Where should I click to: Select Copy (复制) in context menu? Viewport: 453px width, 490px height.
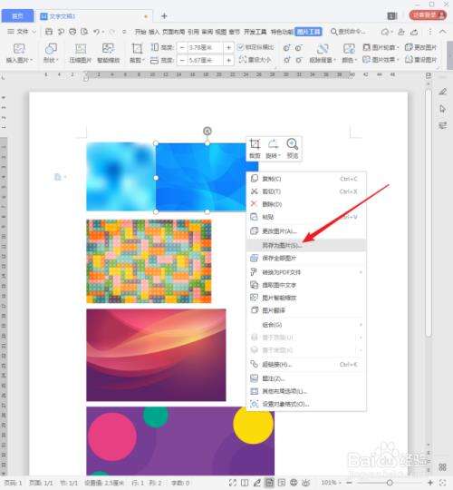(x=306, y=179)
